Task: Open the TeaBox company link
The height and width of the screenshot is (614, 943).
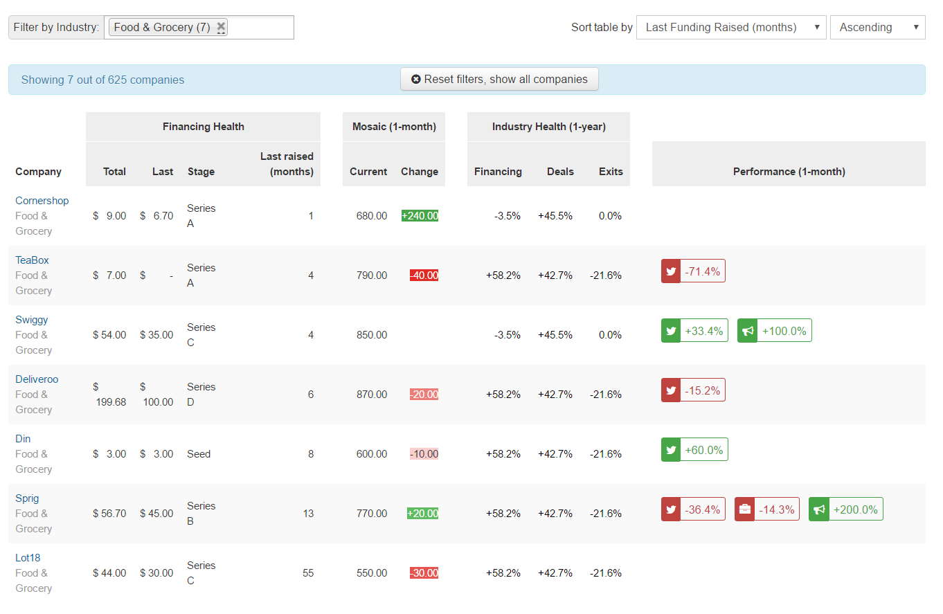Action: coord(33,260)
